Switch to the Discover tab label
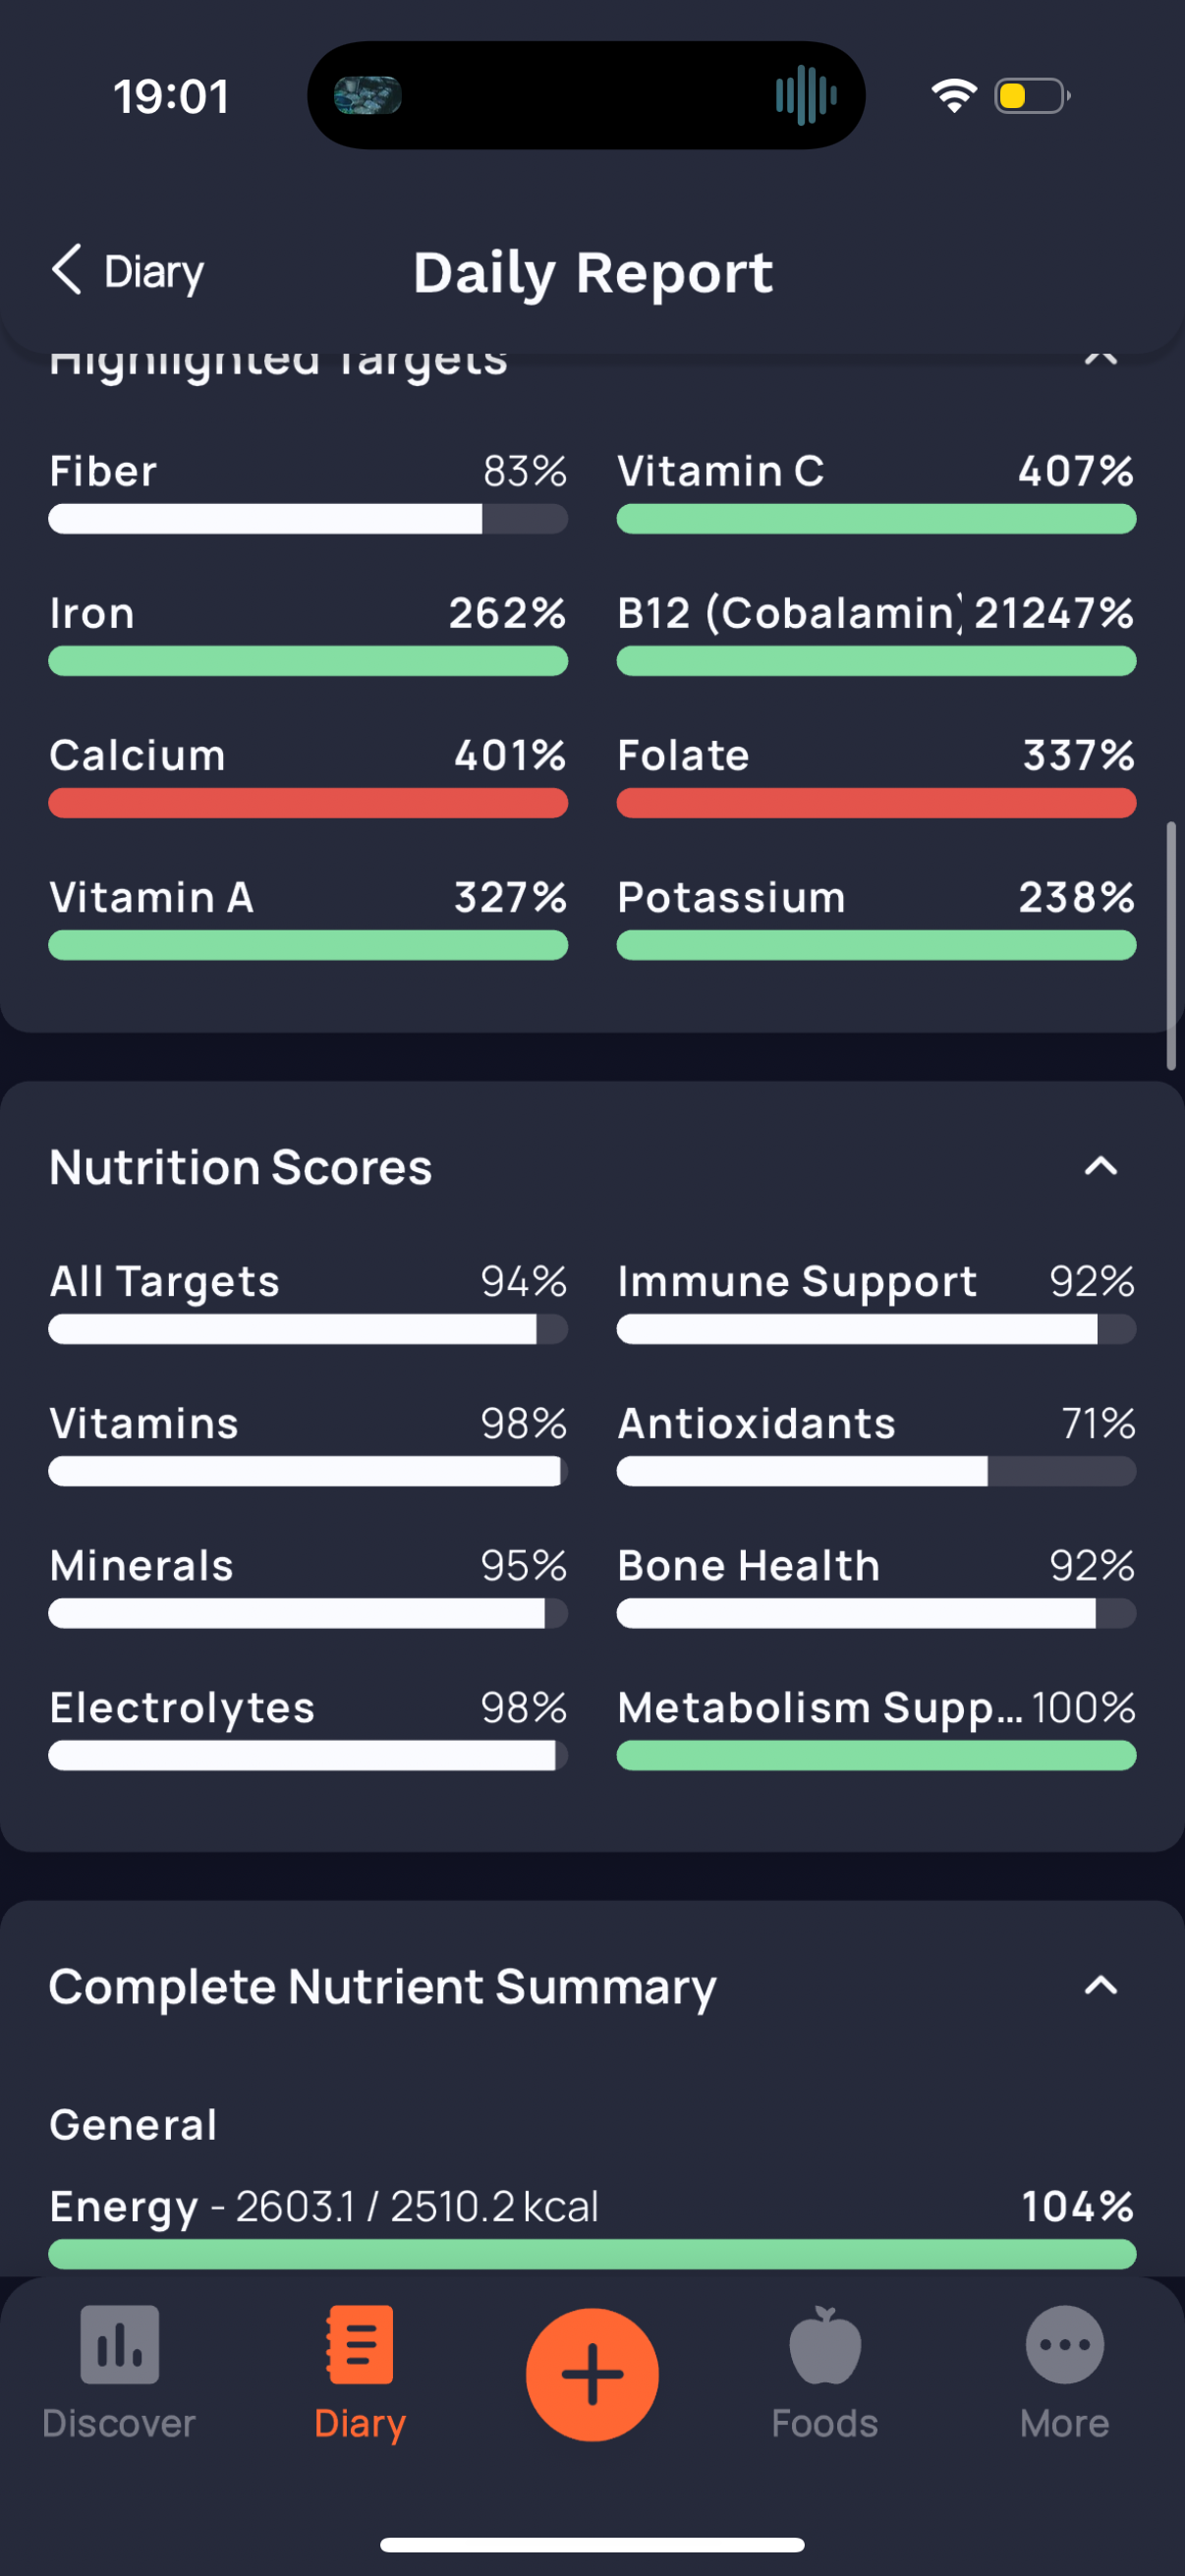1185x2576 pixels. click(x=119, y=2423)
